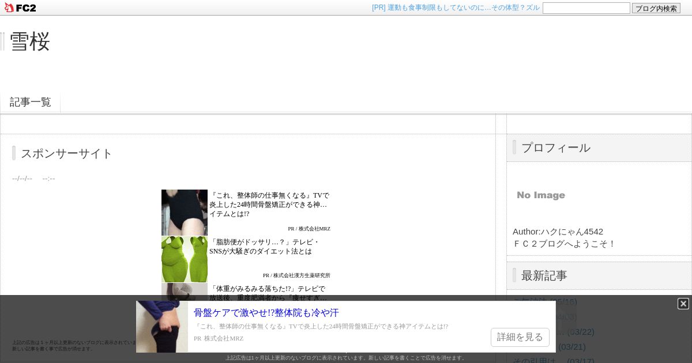Close the bottom overlay ad with X

pyautogui.click(x=683, y=304)
